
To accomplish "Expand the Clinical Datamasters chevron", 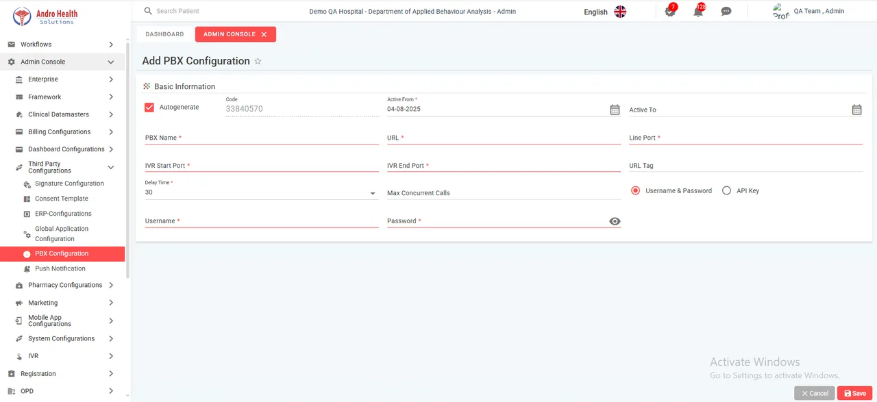I will click(111, 114).
